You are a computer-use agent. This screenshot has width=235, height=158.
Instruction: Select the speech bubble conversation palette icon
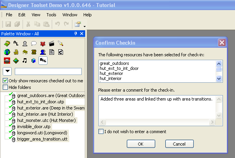point(34,43)
